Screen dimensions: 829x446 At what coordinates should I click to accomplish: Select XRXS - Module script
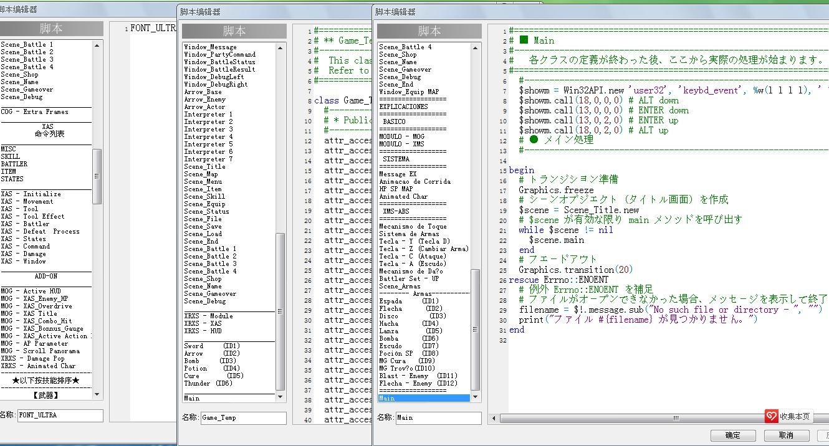tap(209, 316)
